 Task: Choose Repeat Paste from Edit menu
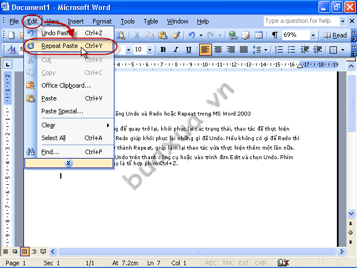tap(69, 46)
